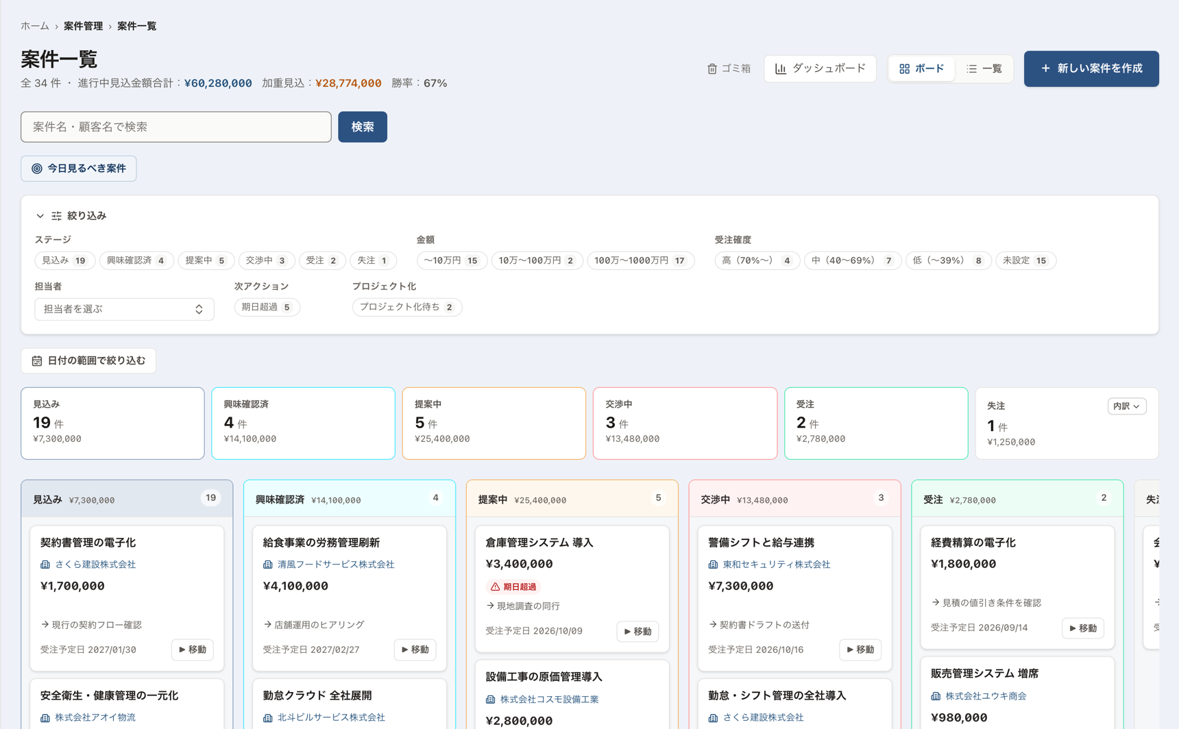Screen dimensions: 1179x729
Task: Open the ゴミ箱 trash link
Action: coord(729,69)
